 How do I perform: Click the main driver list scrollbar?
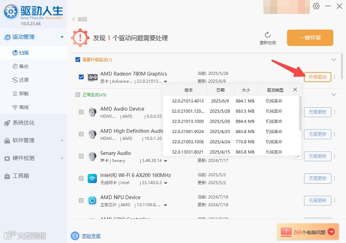click(342, 66)
